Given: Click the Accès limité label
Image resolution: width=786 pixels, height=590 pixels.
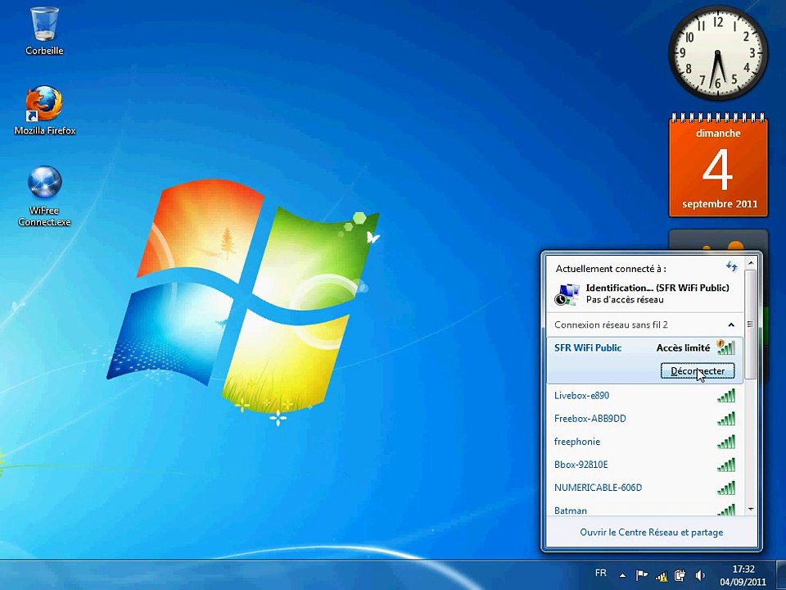Looking at the screenshot, I should (x=683, y=347).
